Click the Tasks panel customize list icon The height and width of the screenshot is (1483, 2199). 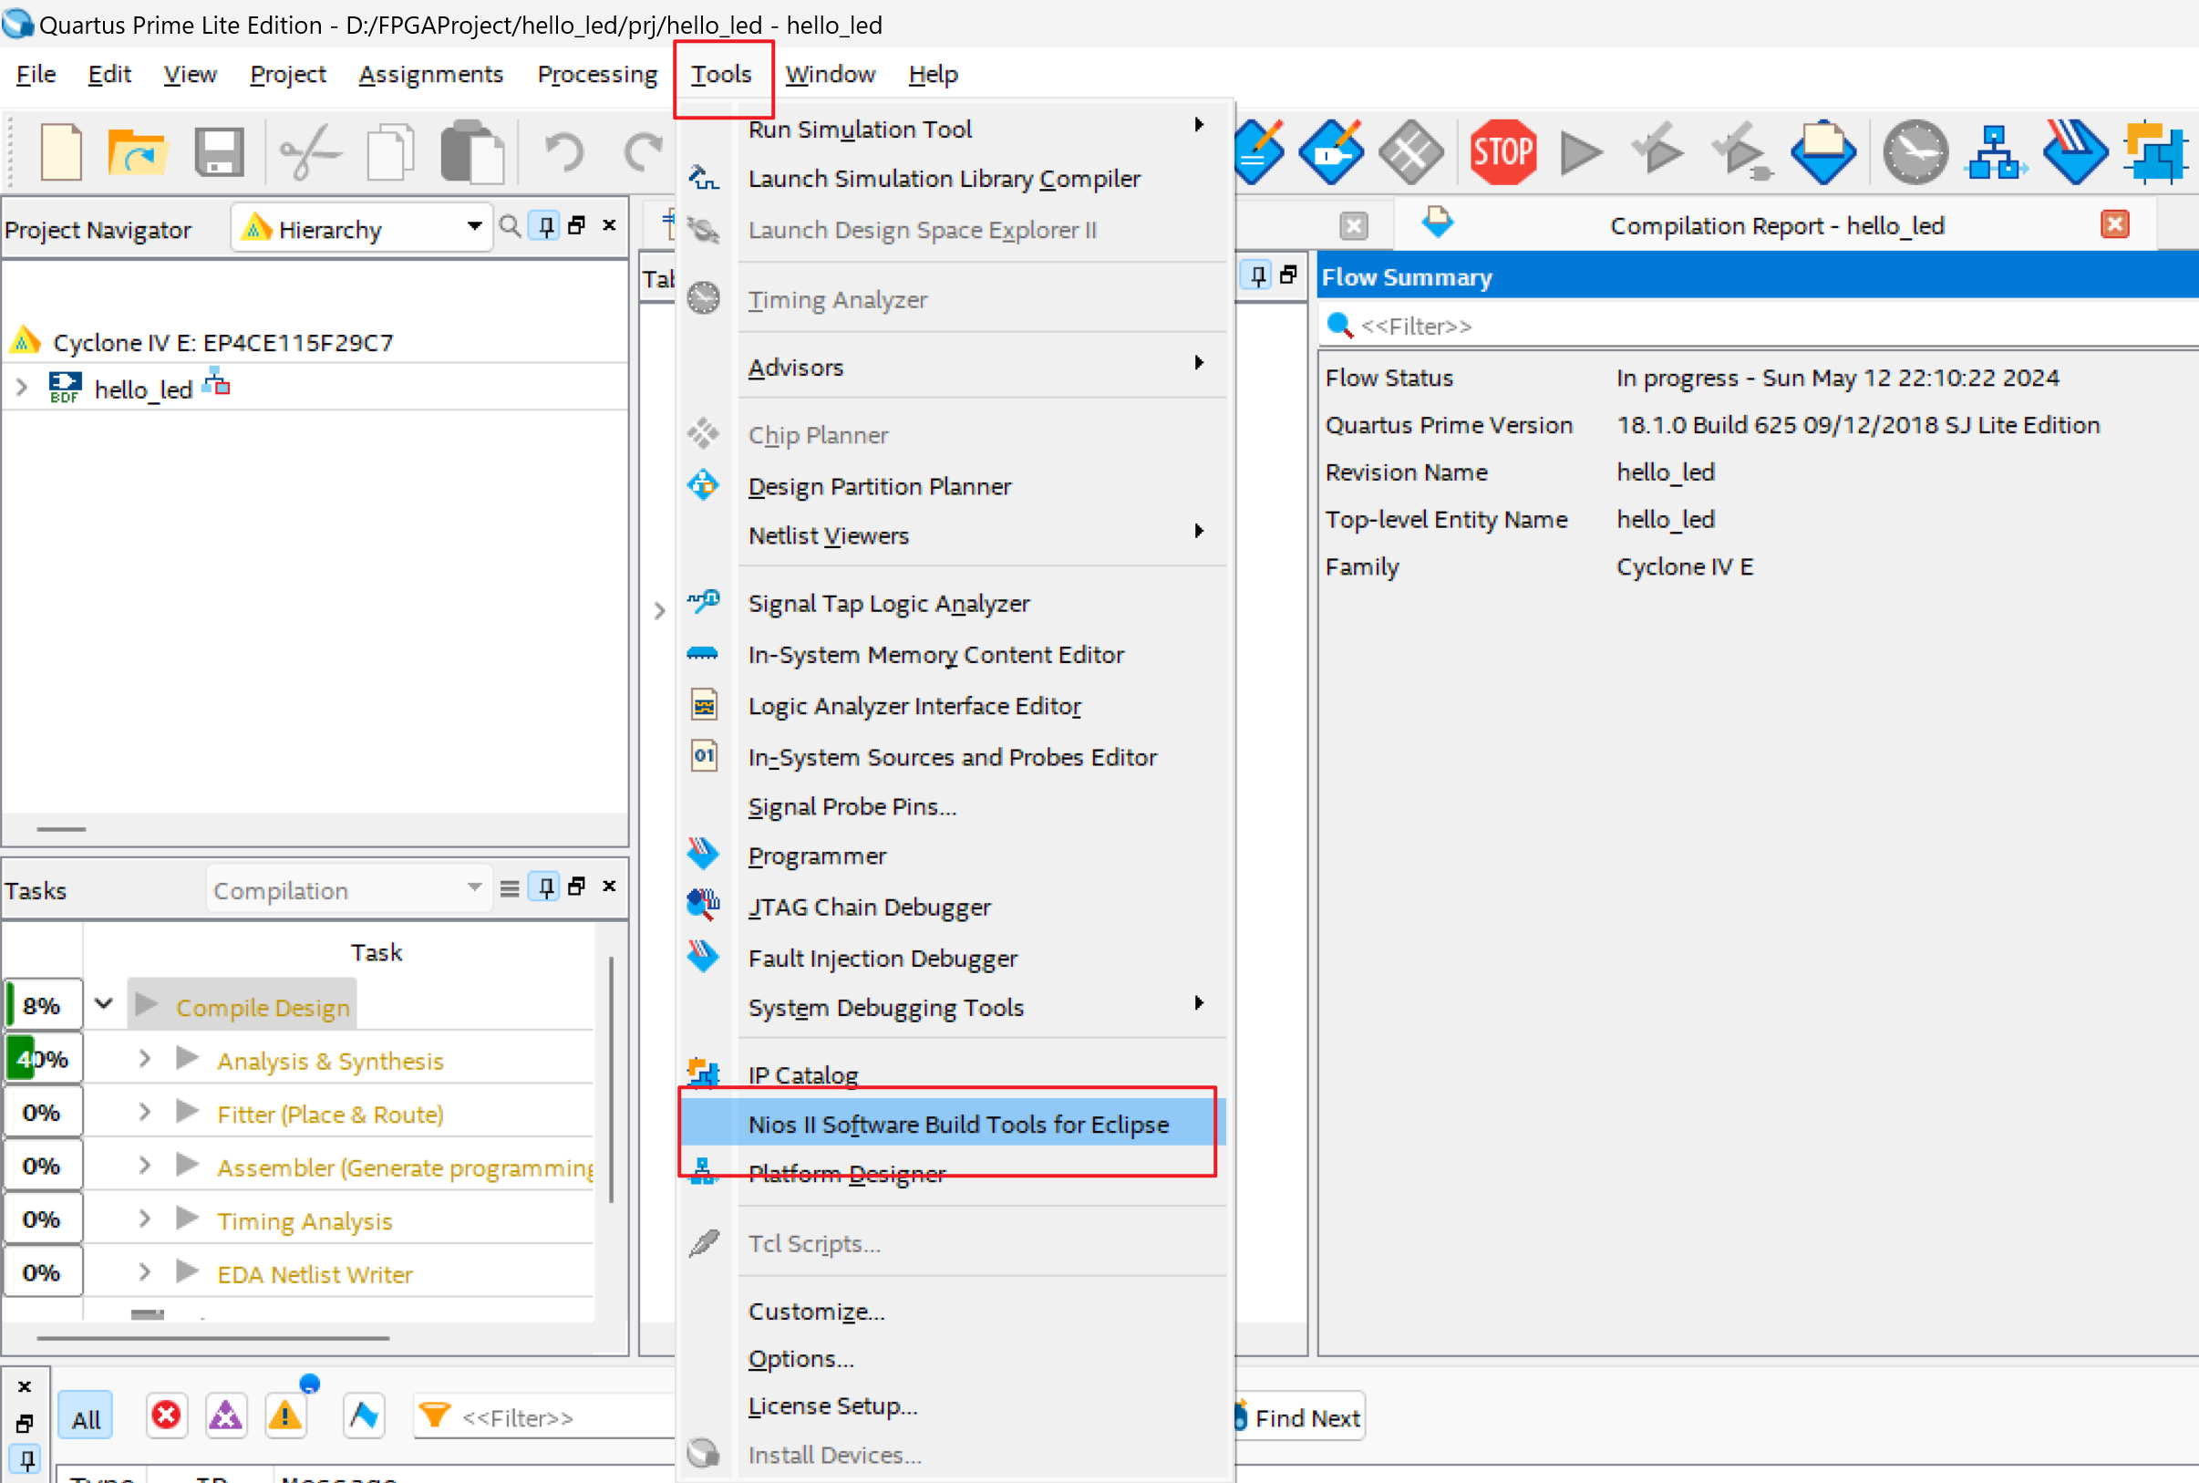[510, 887]
